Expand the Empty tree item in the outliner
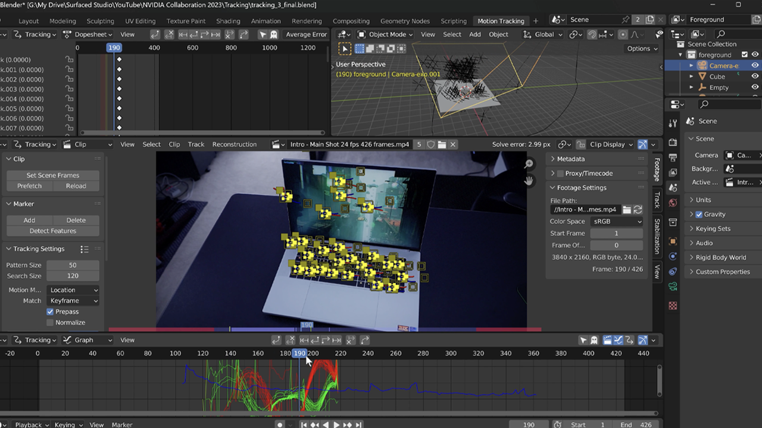The image size is (762, 428). tap(691, 87)
